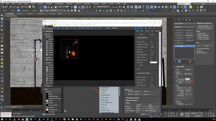Open the Utilities wrench tab in command panel
216x121 pixels.
[x=193, y=20]
